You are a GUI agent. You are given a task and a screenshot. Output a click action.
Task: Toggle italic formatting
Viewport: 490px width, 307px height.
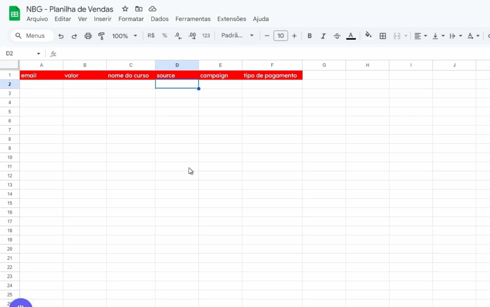coord(323,36)
